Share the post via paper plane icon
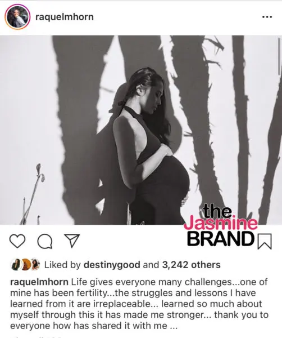The height and width of the screenshot is (338, 282). pyautogui.click(x=72, y=241)
